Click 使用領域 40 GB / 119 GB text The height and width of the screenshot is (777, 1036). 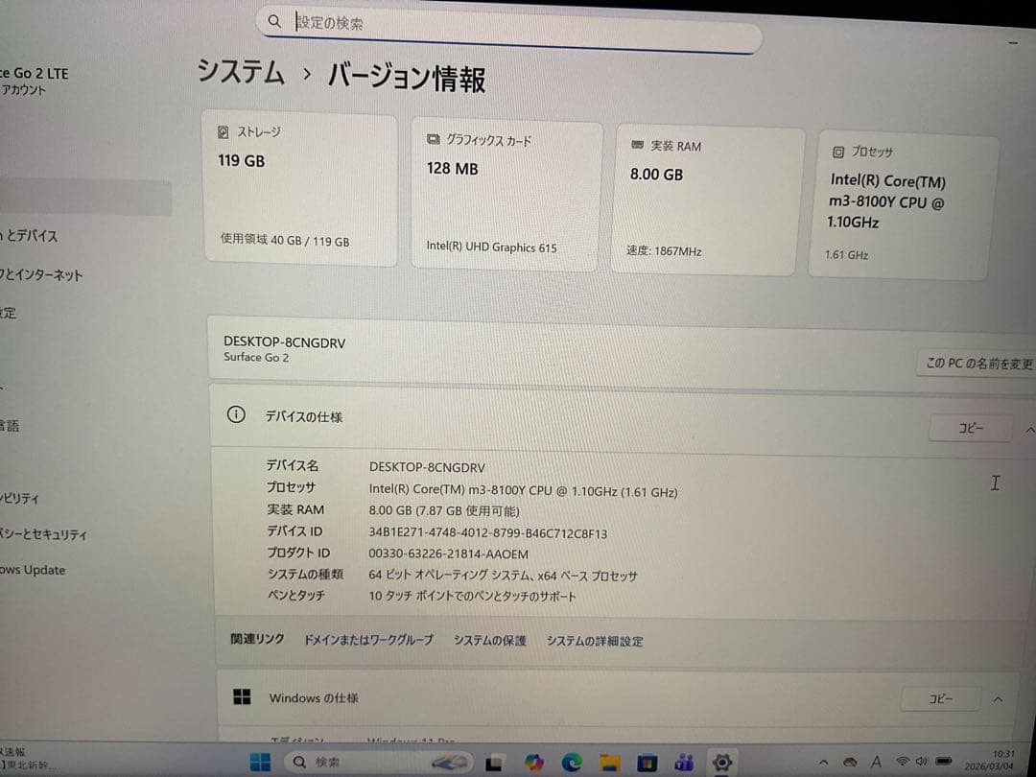285,241
